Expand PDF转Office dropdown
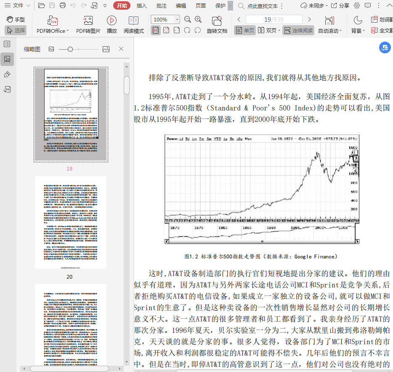The image size is (393, 372). click(x=67, y=31)
